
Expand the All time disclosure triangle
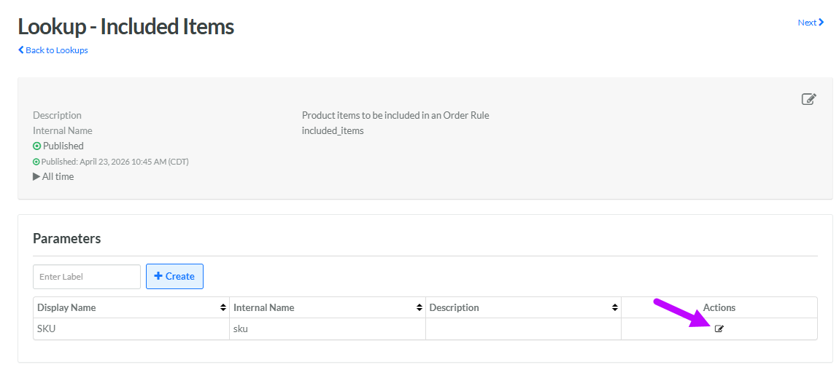(x=36, y=177)
